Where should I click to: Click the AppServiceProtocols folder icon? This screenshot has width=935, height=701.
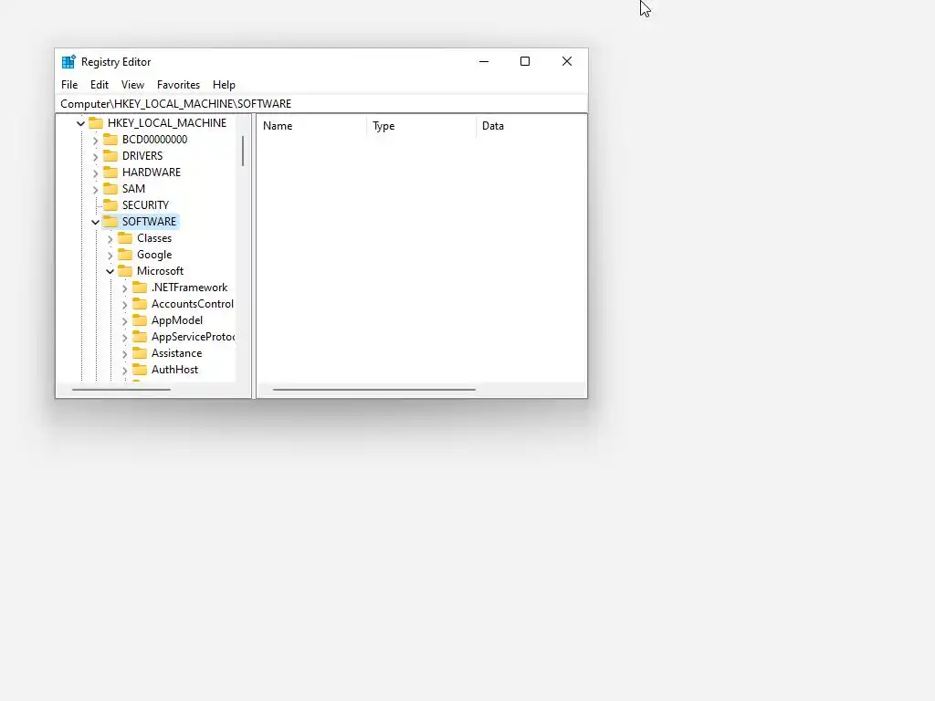140,337
